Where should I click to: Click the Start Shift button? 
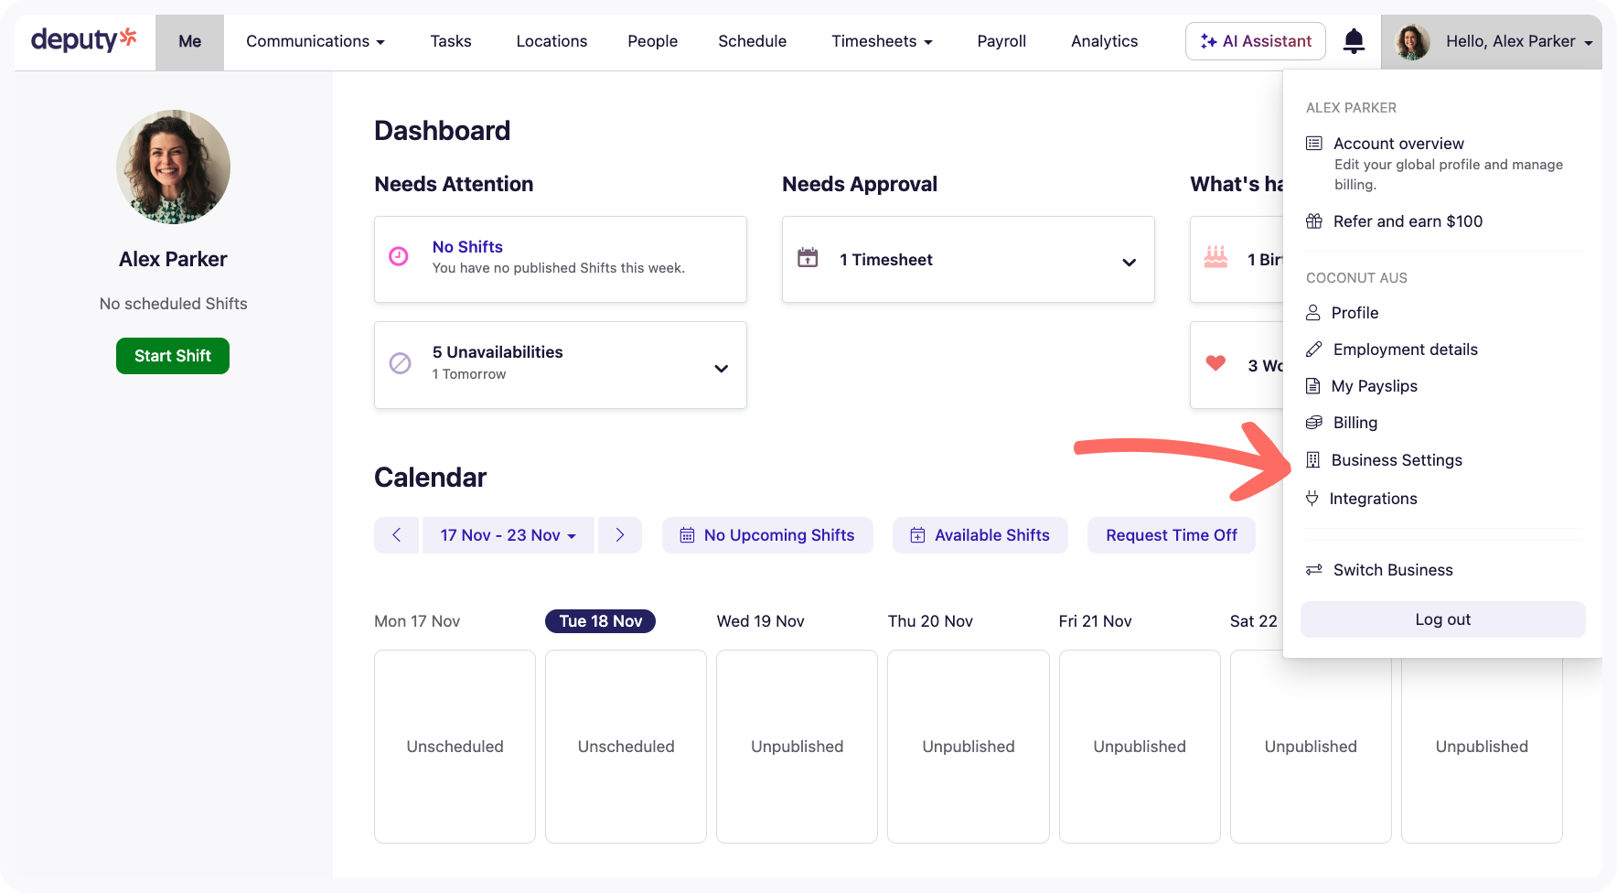click(x=172, y=355)
